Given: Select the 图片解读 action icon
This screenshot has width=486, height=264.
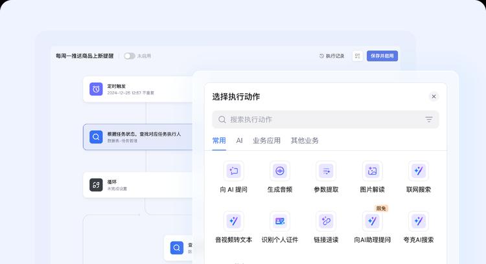Looking at the screenshot, I should [372, 171].
